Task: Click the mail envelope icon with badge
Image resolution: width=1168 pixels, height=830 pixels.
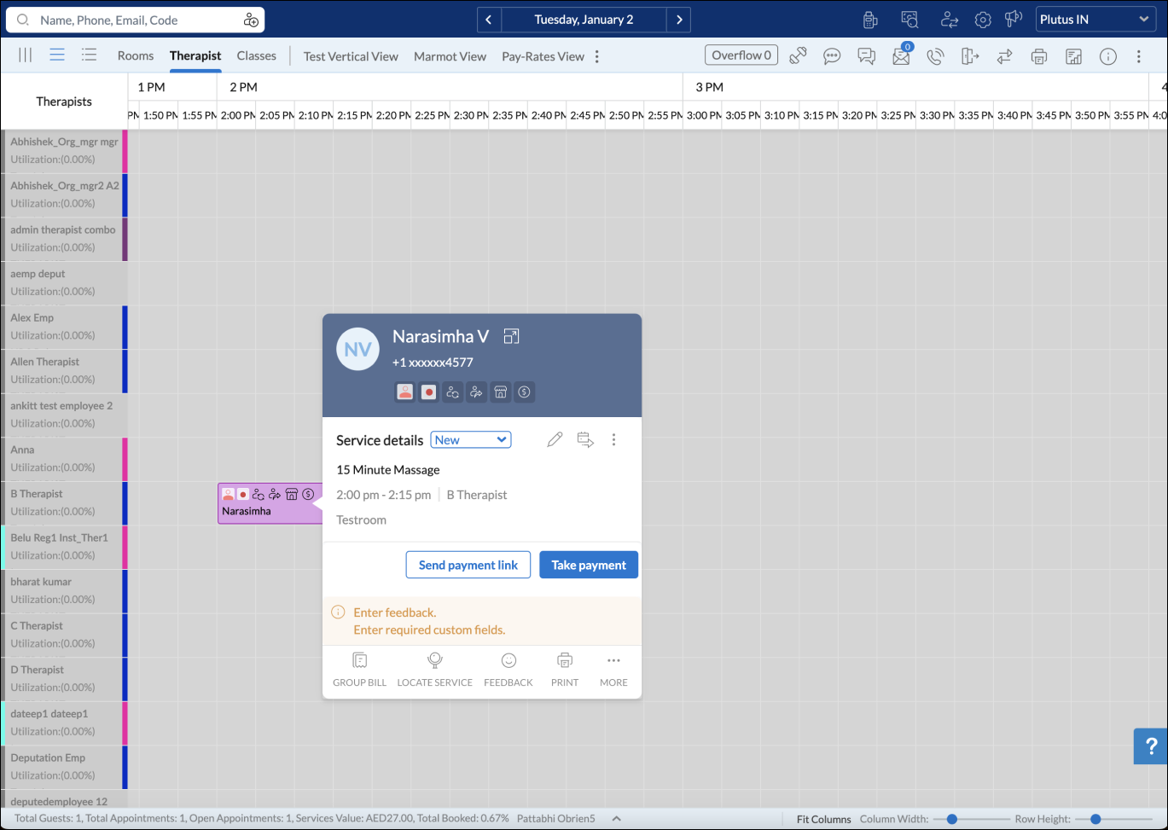Action: tap(901, 56)
